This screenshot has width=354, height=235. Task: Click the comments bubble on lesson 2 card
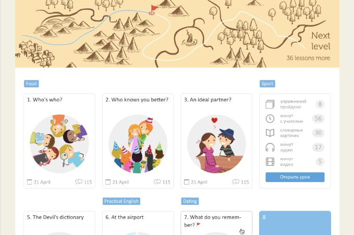pos(157,181)
